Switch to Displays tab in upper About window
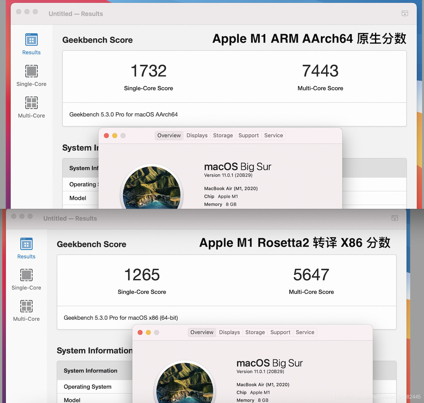Screen dimensions: 424x403 197,136
